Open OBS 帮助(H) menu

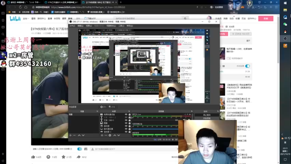129,26
